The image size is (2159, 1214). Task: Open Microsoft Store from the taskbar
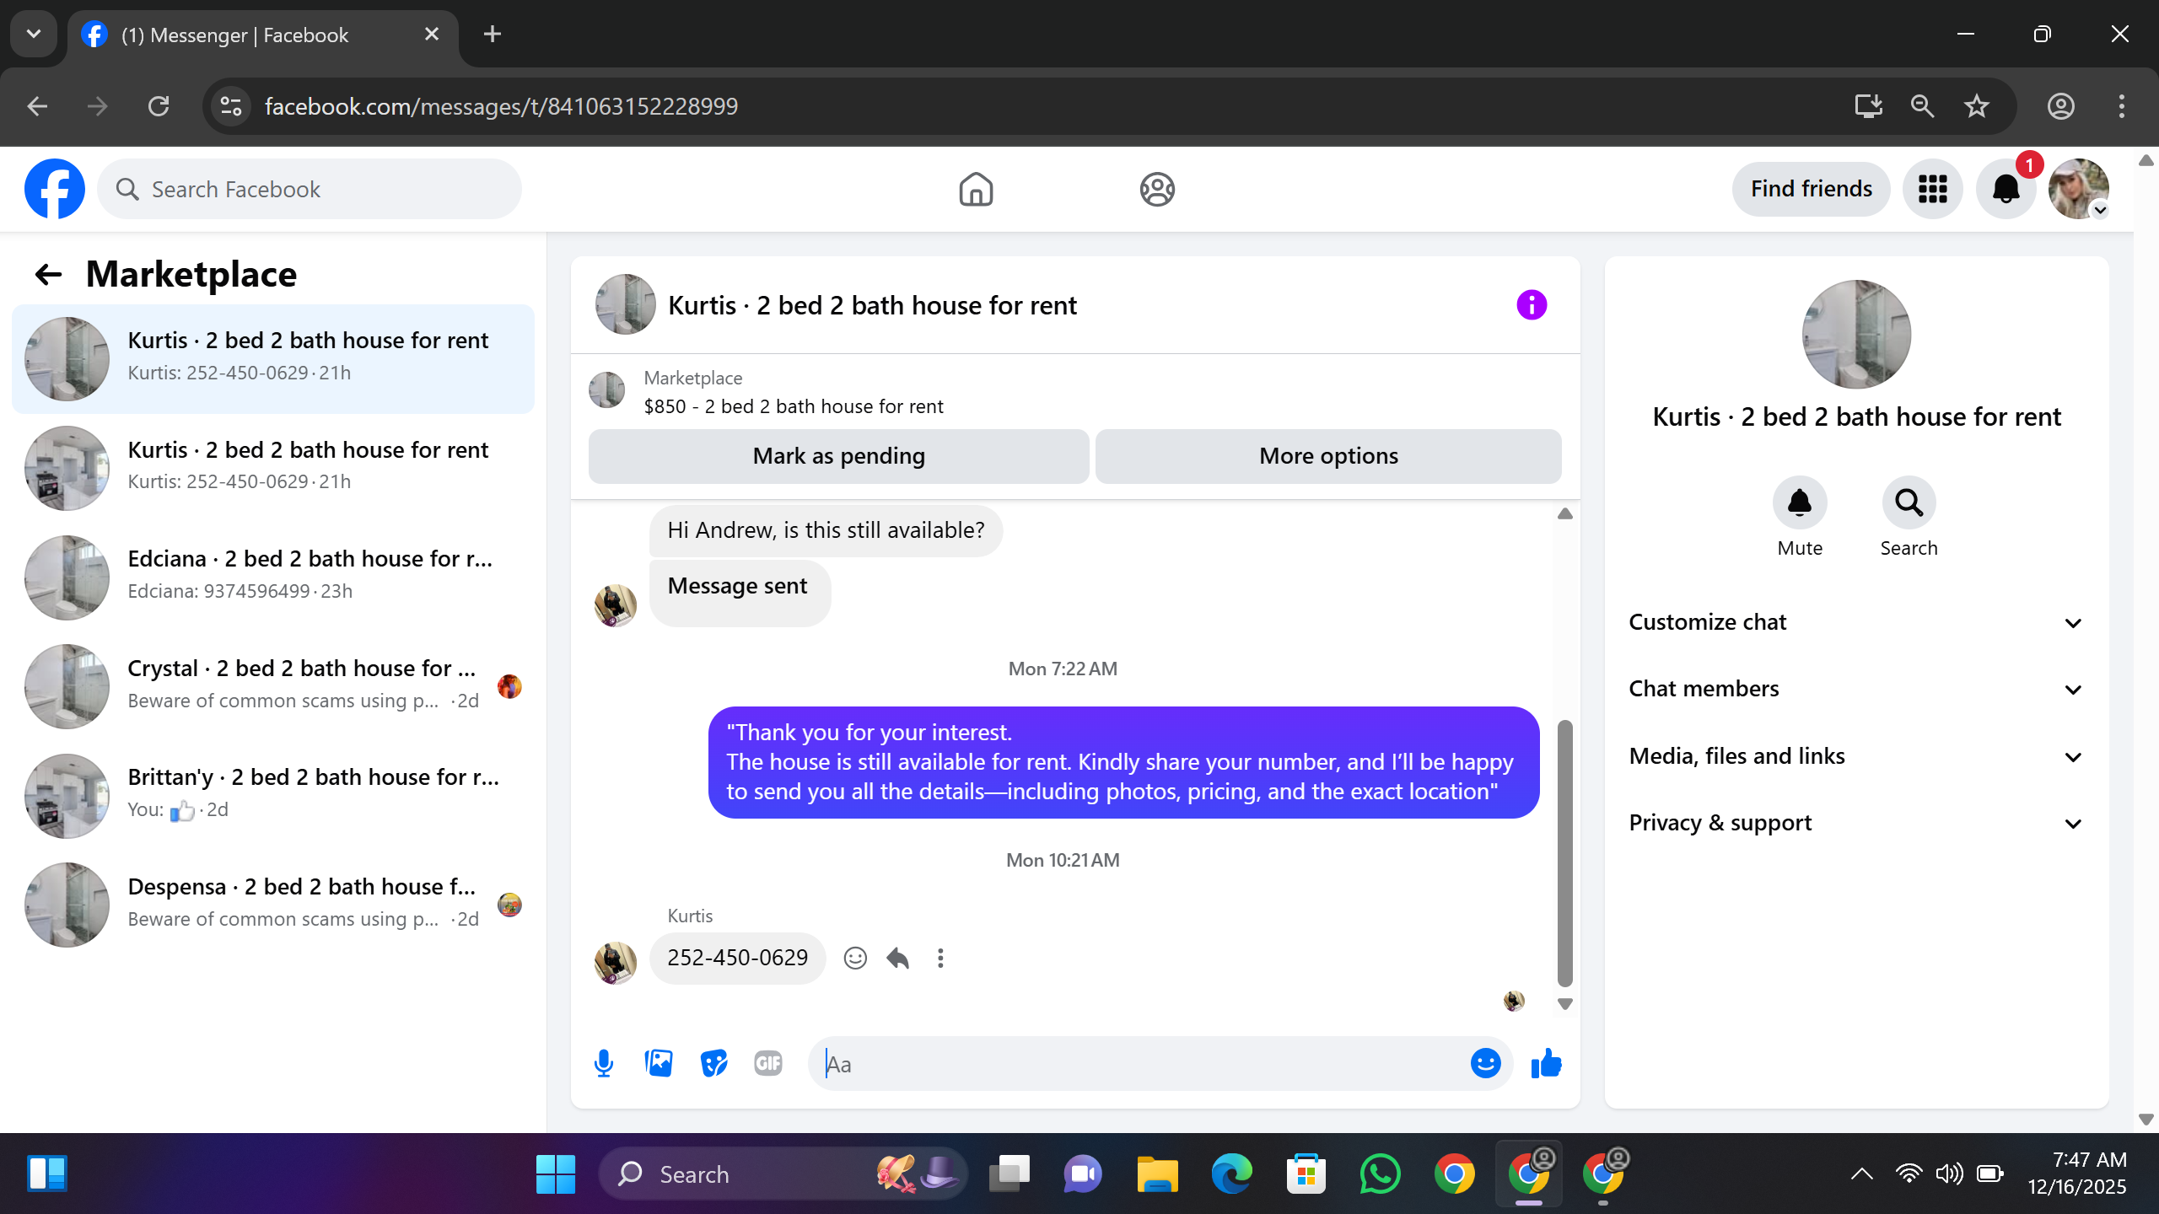point(1306,1174)
